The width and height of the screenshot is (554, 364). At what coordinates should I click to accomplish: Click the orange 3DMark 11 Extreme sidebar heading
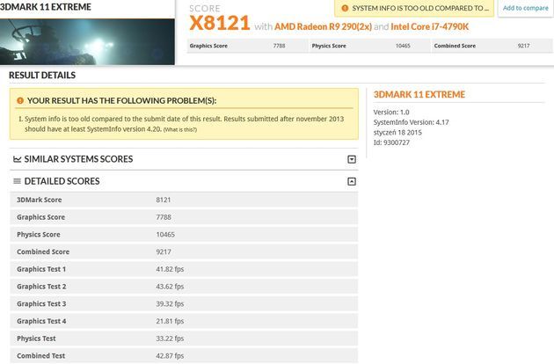[419, 95]
